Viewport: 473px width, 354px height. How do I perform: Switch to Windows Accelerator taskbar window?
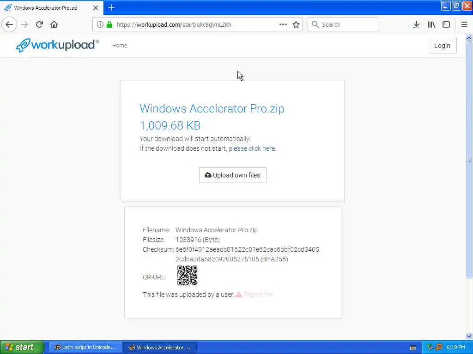point(160,348)
